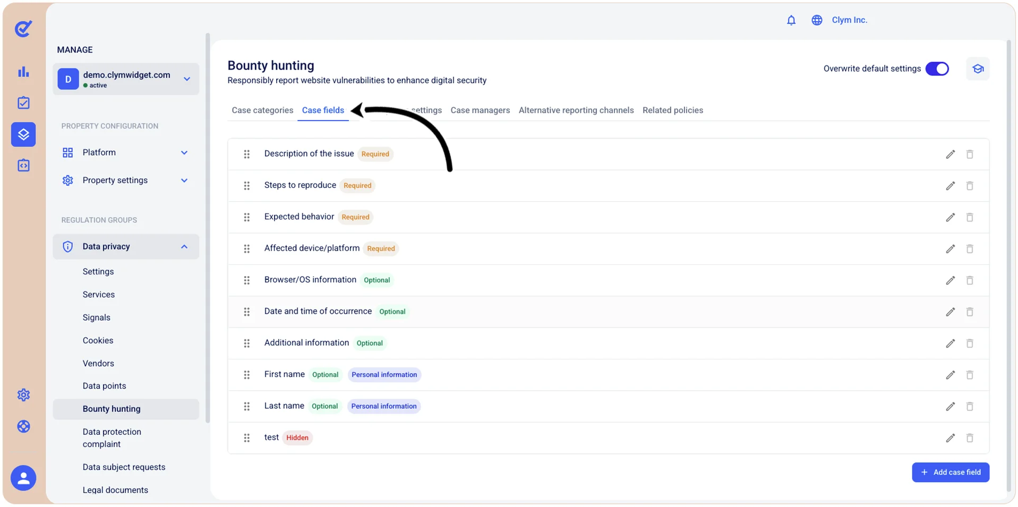The height and width of the screenshot is (507, 1018).
Task: Open the graduation cap tutorial icon
Action: pyautogui.click(x=978, y=69)
